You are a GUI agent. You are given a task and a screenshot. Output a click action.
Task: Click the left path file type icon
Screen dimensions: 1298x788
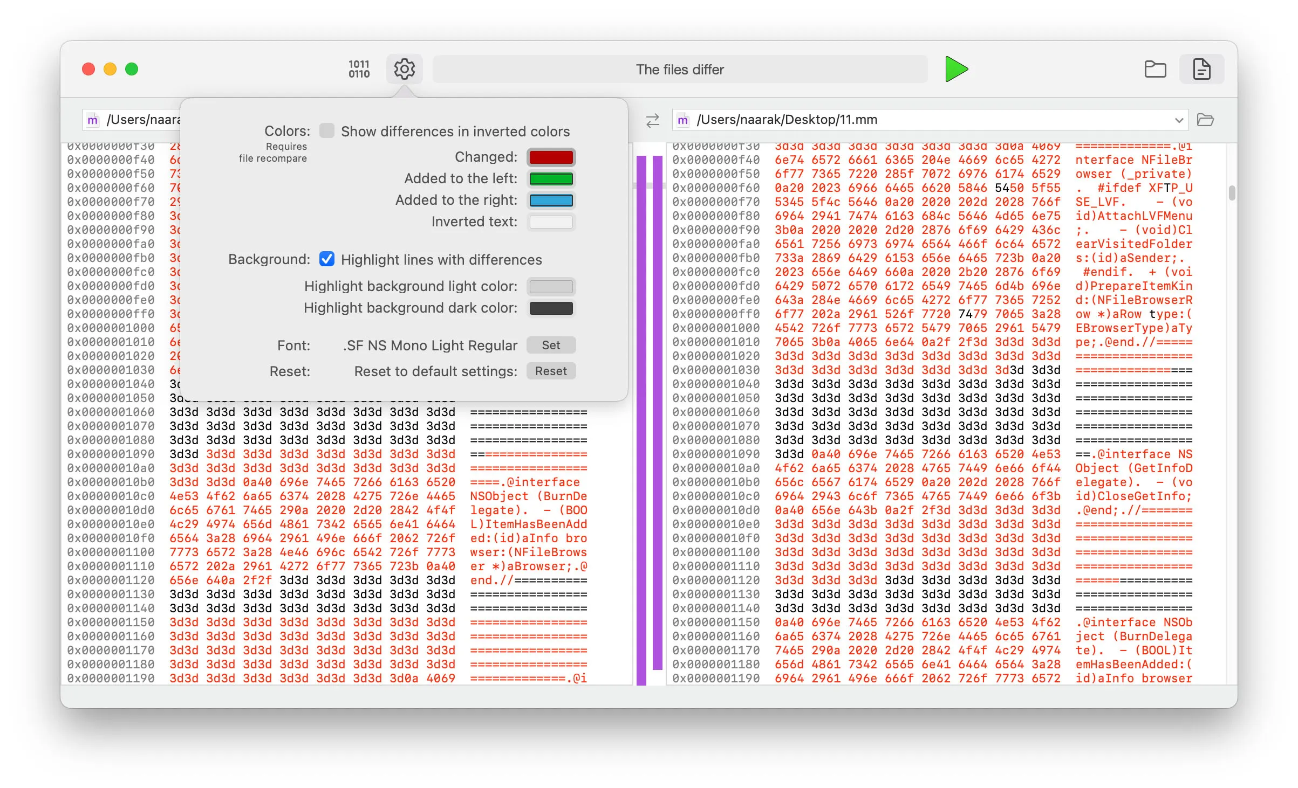(93, 120)
